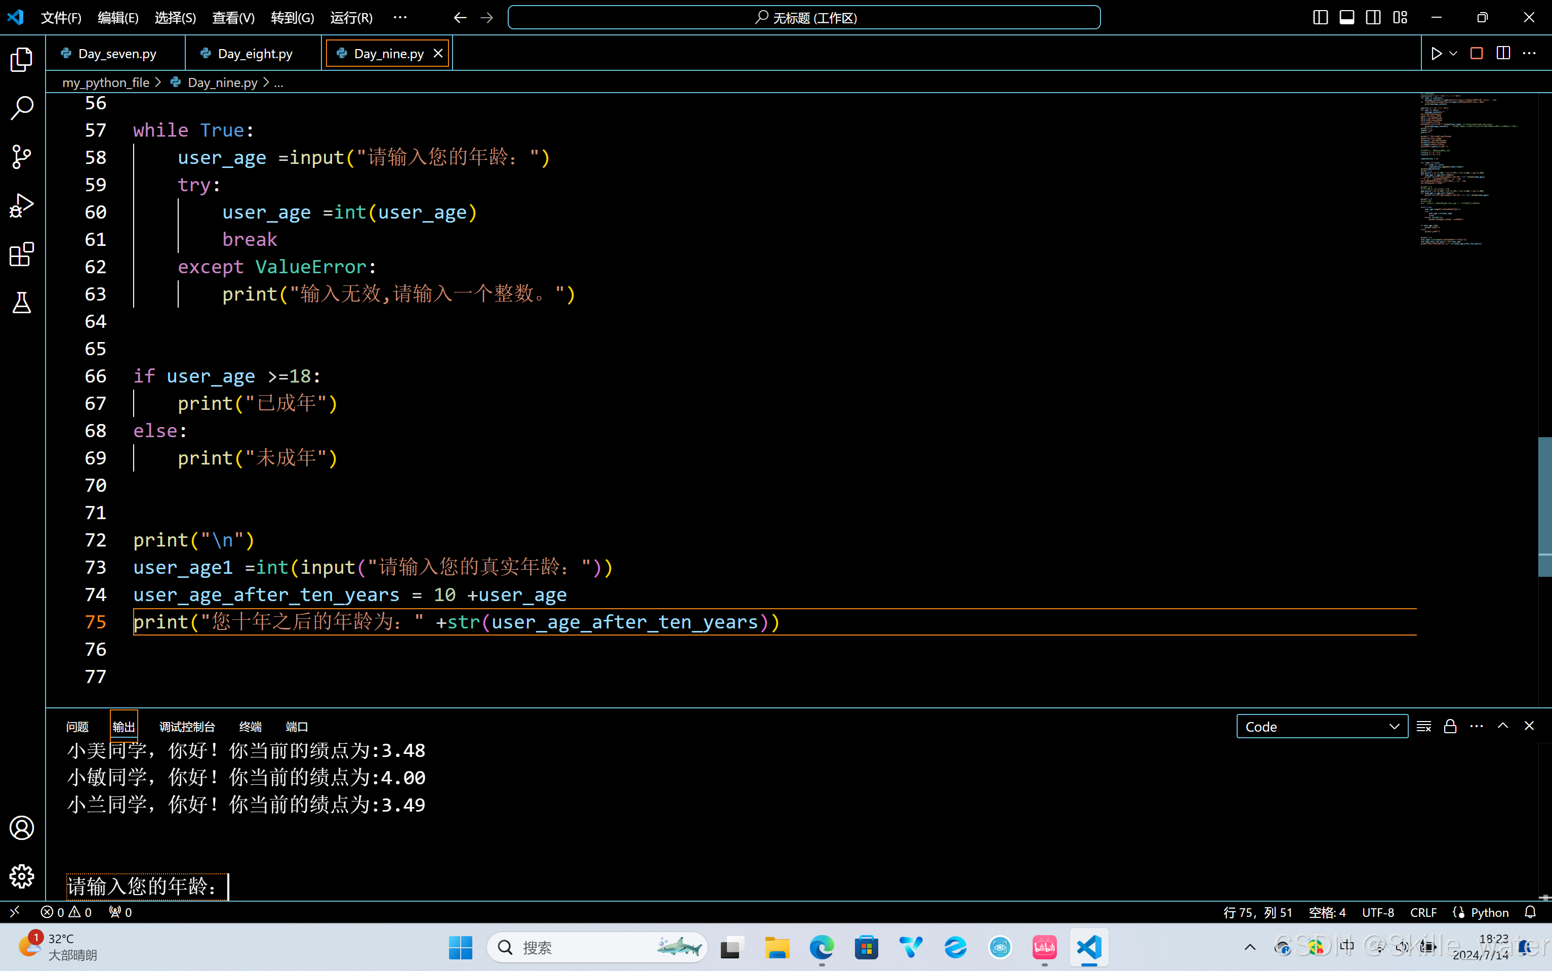
Task: Open Run and Debug view
Action: (x=21, y=205)
